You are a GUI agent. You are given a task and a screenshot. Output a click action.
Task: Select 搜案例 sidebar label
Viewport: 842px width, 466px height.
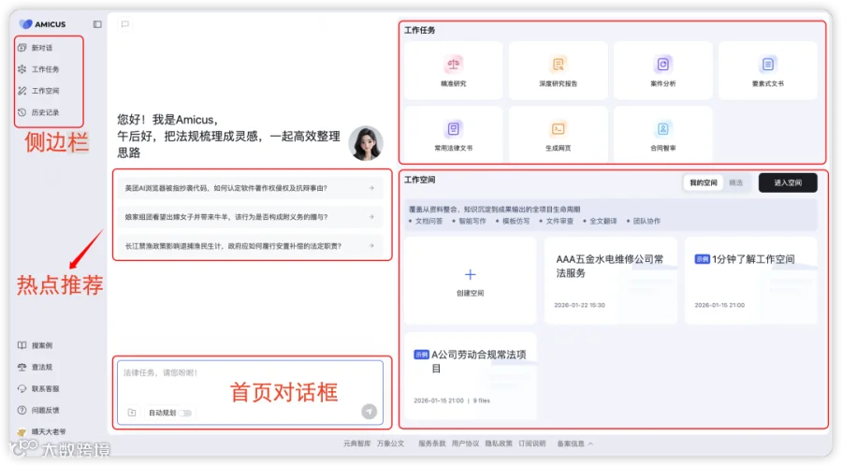click(42, 345)
